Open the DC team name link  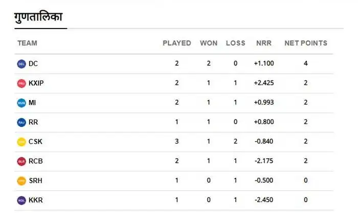click(33, 64)
